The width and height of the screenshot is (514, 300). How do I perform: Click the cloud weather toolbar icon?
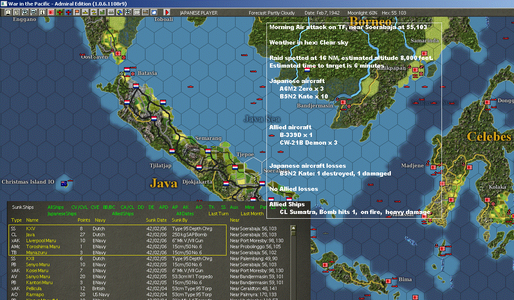coord(154,12)
